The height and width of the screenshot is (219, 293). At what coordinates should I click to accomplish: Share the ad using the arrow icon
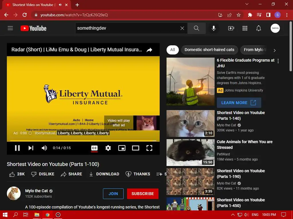pyautogui.click(x=149, y=50)
